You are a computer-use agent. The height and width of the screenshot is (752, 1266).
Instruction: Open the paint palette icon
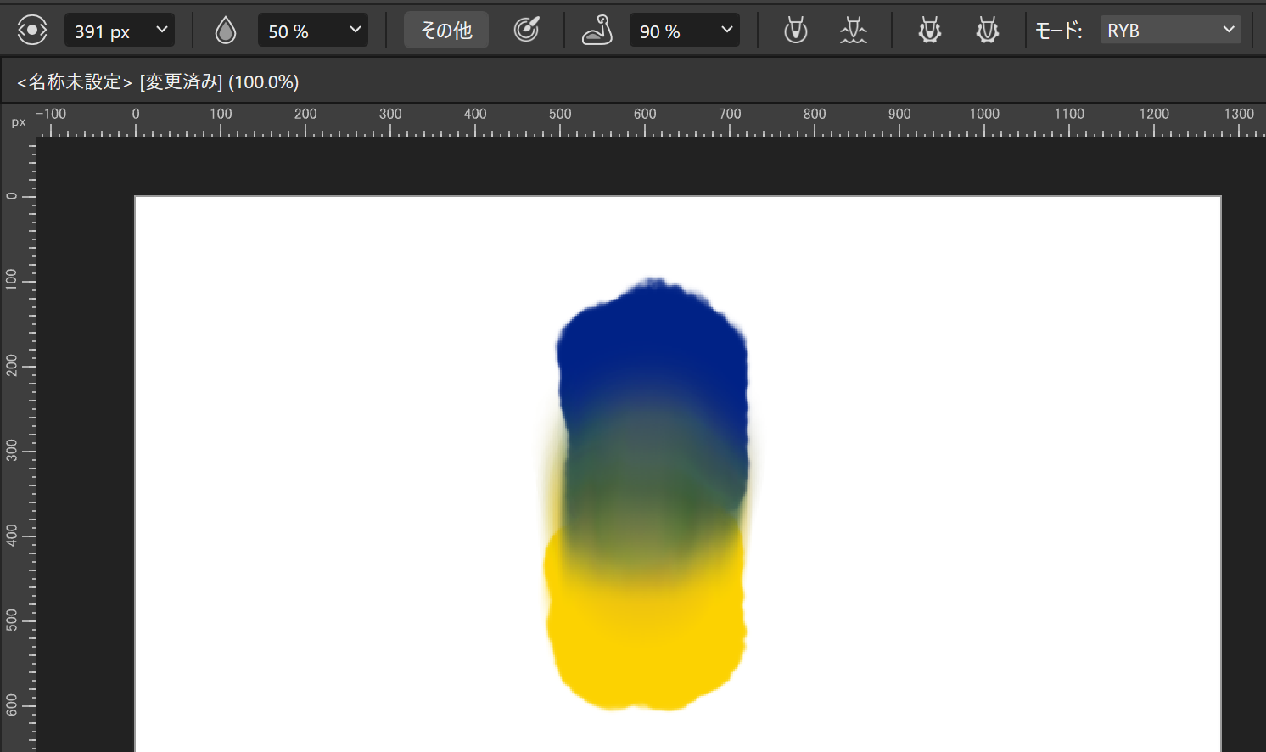coord(527,29)
